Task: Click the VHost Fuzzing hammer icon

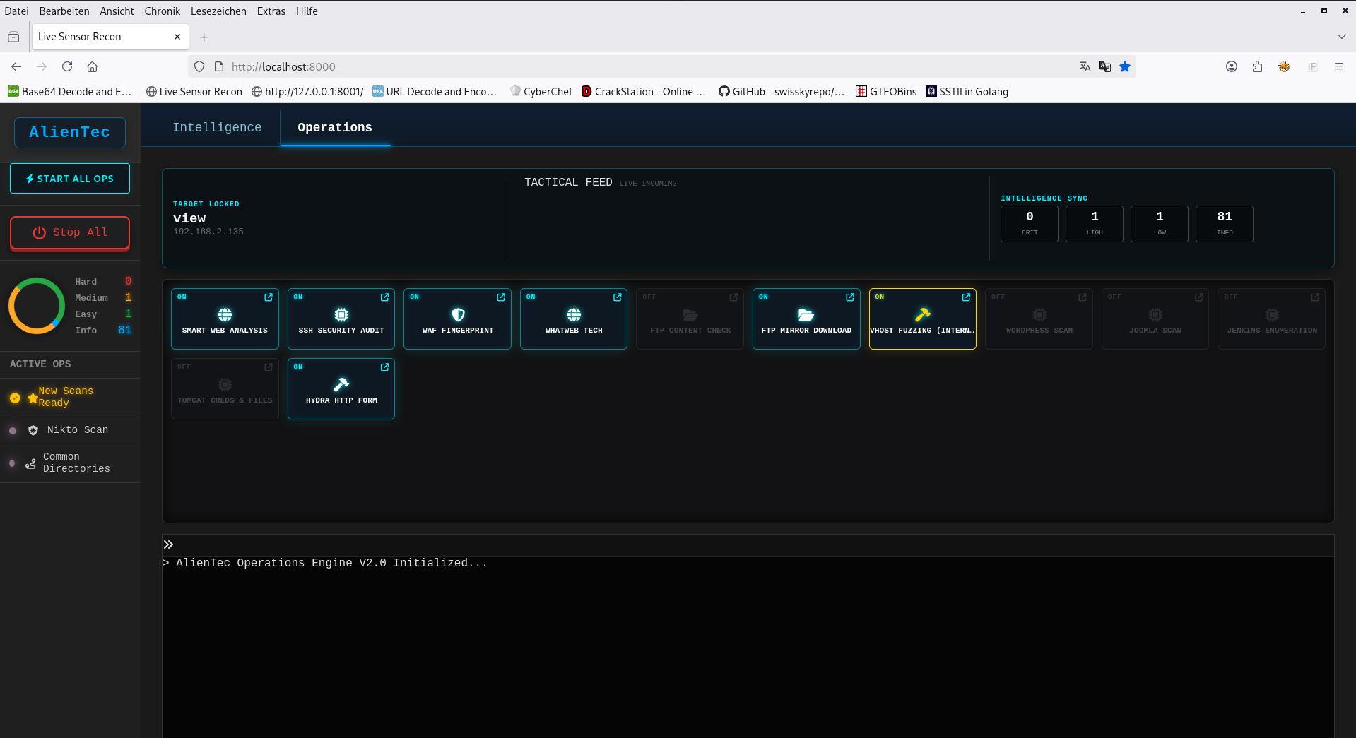Action: 922,314
